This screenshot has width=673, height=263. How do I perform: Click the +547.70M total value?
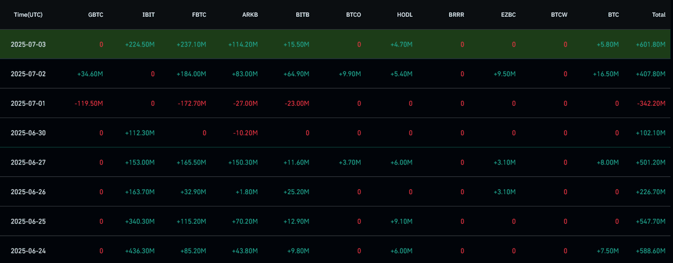pos(651,222)
